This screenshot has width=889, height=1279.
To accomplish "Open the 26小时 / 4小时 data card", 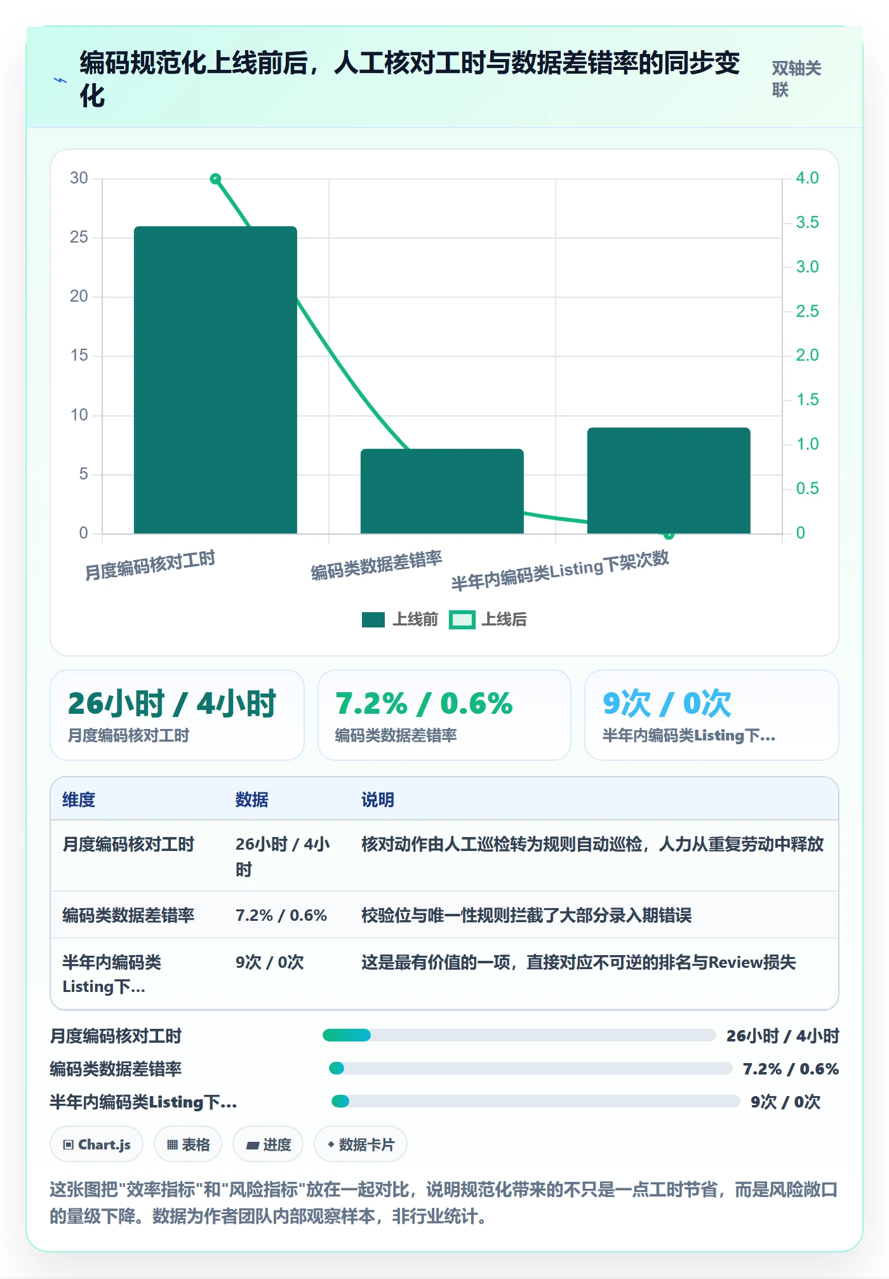I will (177, 715).
